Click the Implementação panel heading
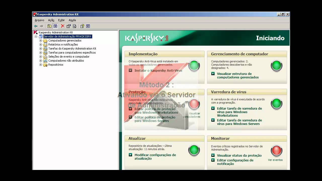 click(x=143, y=54)
